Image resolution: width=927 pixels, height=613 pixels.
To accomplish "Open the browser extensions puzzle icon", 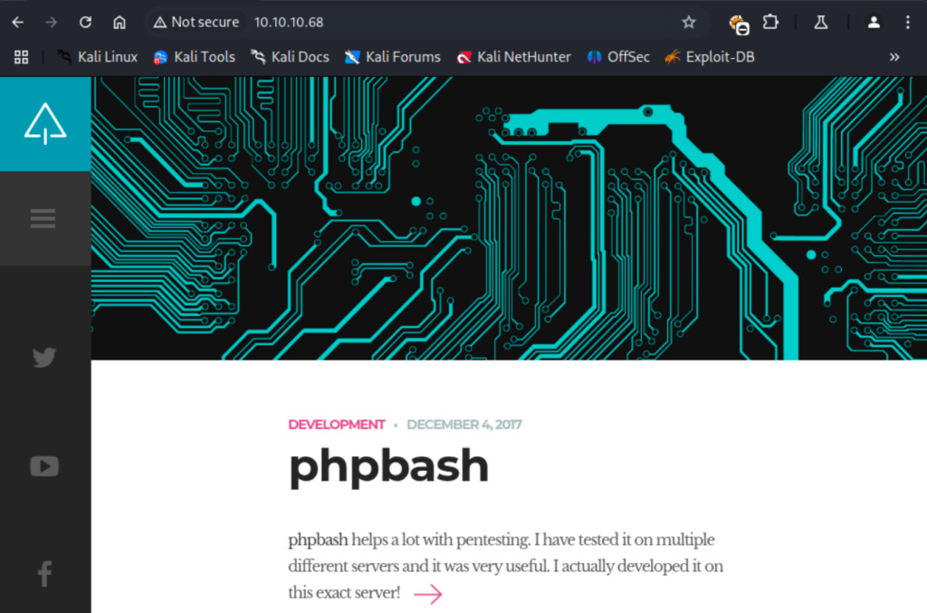I will (x=770, y=22).
